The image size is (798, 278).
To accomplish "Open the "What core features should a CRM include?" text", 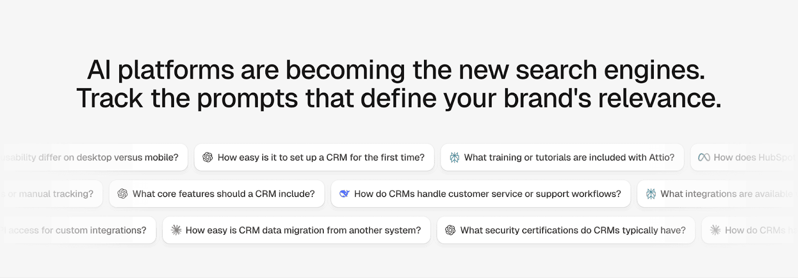I will click(x=223, y=194).
